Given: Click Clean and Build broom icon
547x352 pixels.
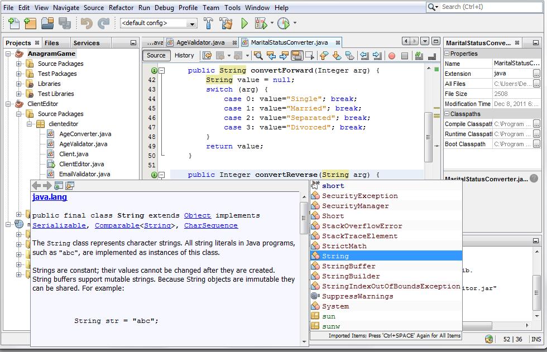Looking at the screenshot, I should click(226, 23).
